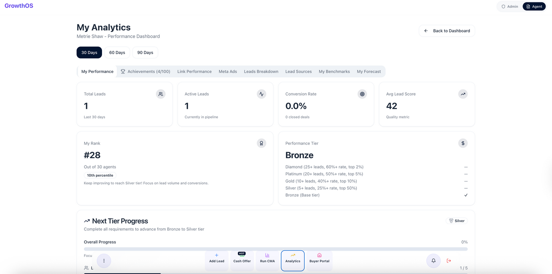
Task: Switch to Admin view toggle
Action: [x=510, y=6]
